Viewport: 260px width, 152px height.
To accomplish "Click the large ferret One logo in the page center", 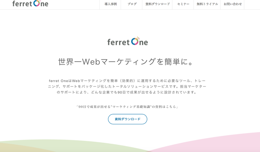I will [127, 41].
